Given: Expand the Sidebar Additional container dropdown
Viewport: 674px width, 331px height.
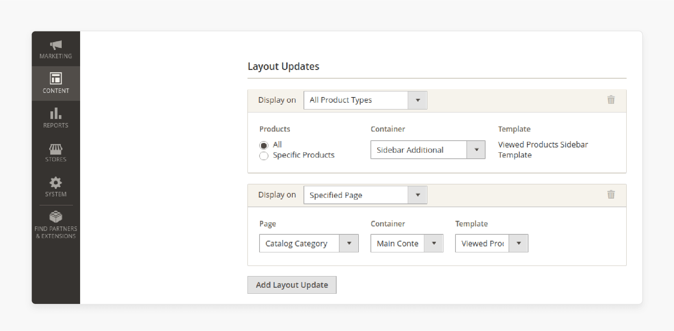Looking at the screenshot, I should (x=428, y=150).
